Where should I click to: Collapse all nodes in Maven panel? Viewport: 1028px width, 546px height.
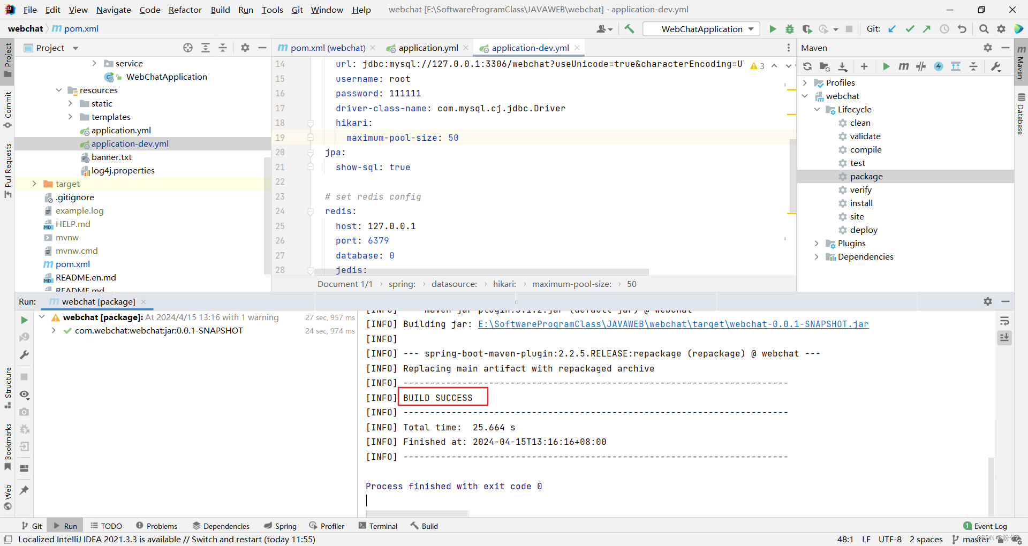973,66
